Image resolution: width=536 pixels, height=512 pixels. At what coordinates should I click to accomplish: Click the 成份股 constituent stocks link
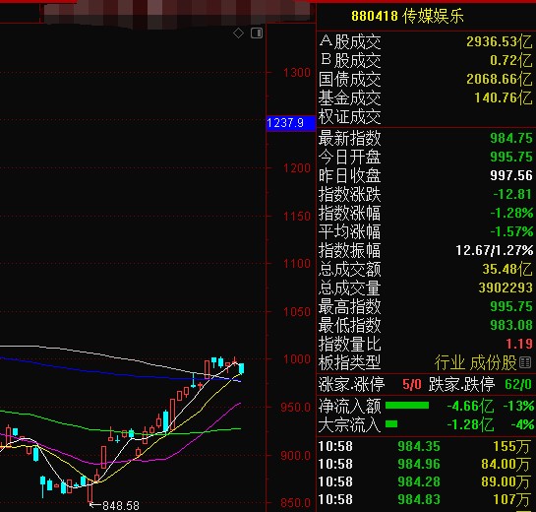(494, 362)
